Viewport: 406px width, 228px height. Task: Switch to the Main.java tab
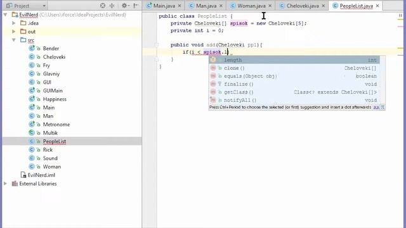tap(164, 6)
